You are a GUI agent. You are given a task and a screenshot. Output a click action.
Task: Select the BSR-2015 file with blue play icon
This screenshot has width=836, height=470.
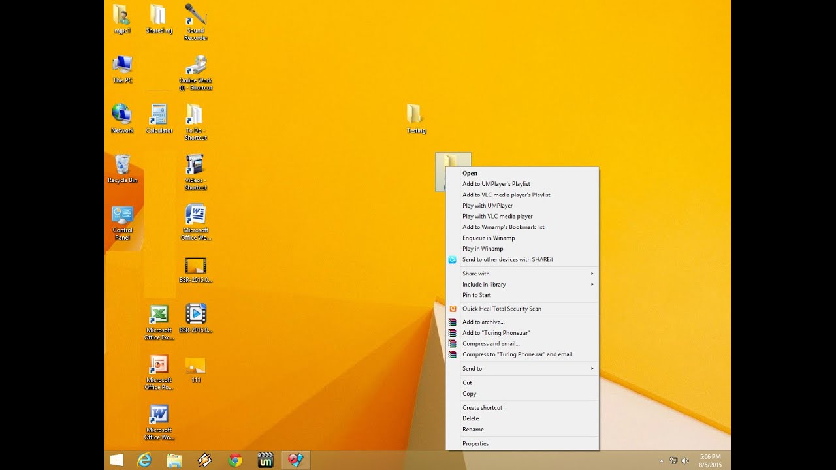[195, 319]
